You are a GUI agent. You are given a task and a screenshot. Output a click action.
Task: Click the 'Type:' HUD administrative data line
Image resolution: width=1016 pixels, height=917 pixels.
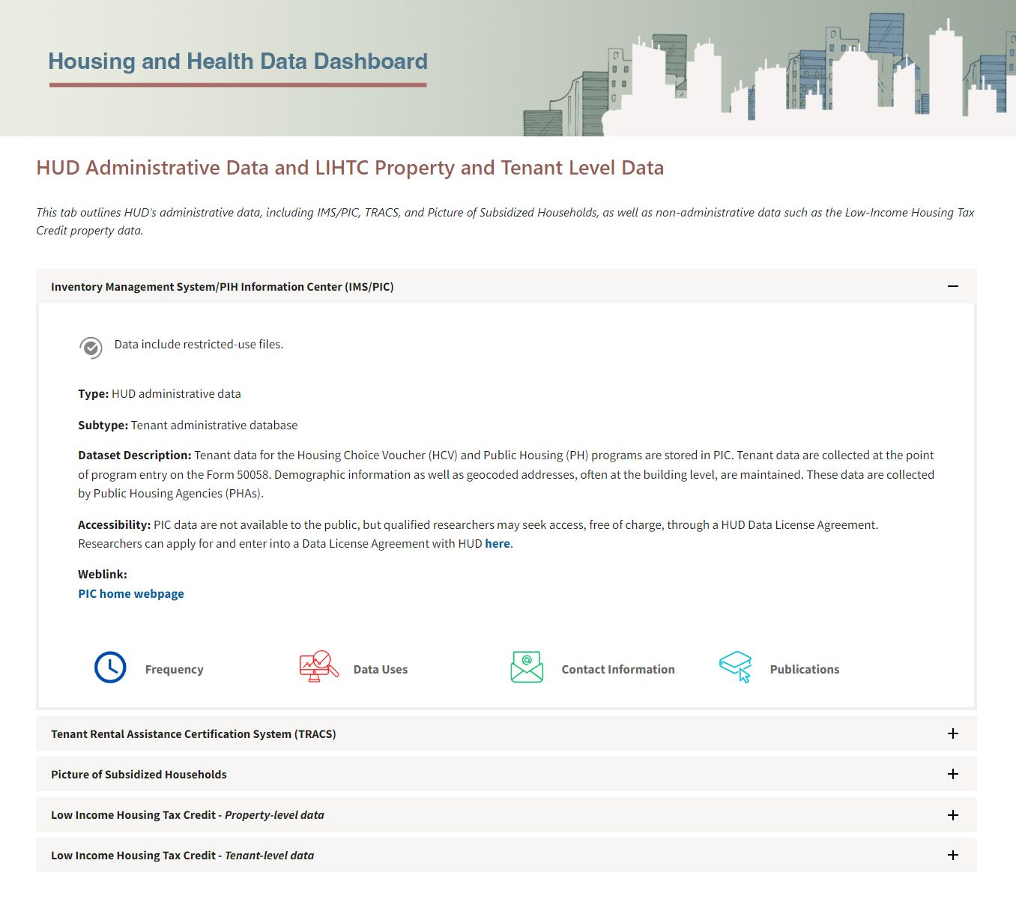pyautogui.click(x=160, y=394)
